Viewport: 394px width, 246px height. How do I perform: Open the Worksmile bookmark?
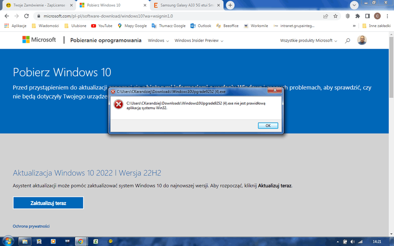point(256,26)
